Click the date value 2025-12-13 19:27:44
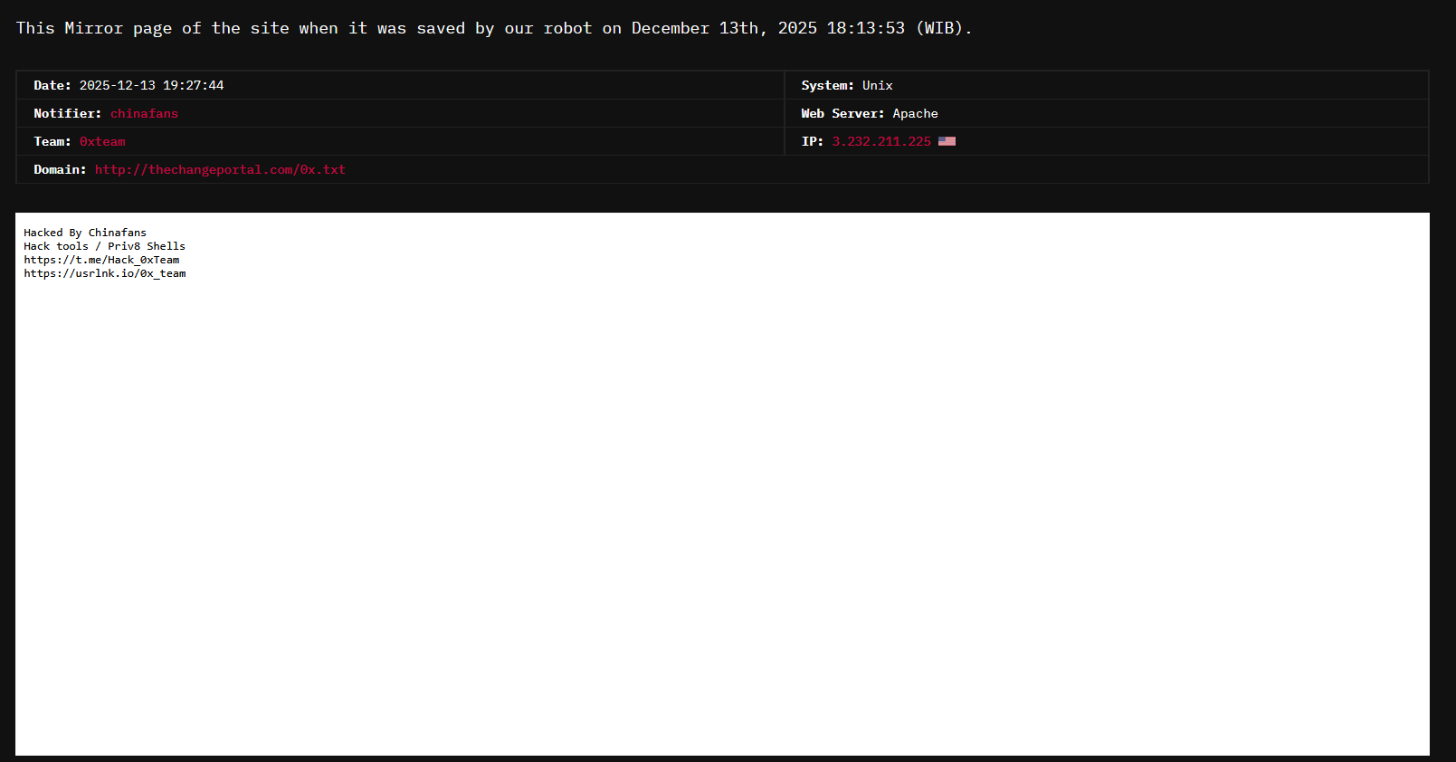 pos(151,85)
